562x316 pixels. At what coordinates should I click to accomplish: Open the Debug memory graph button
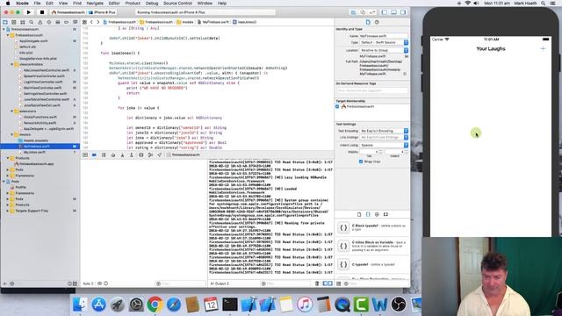[150, 155]
